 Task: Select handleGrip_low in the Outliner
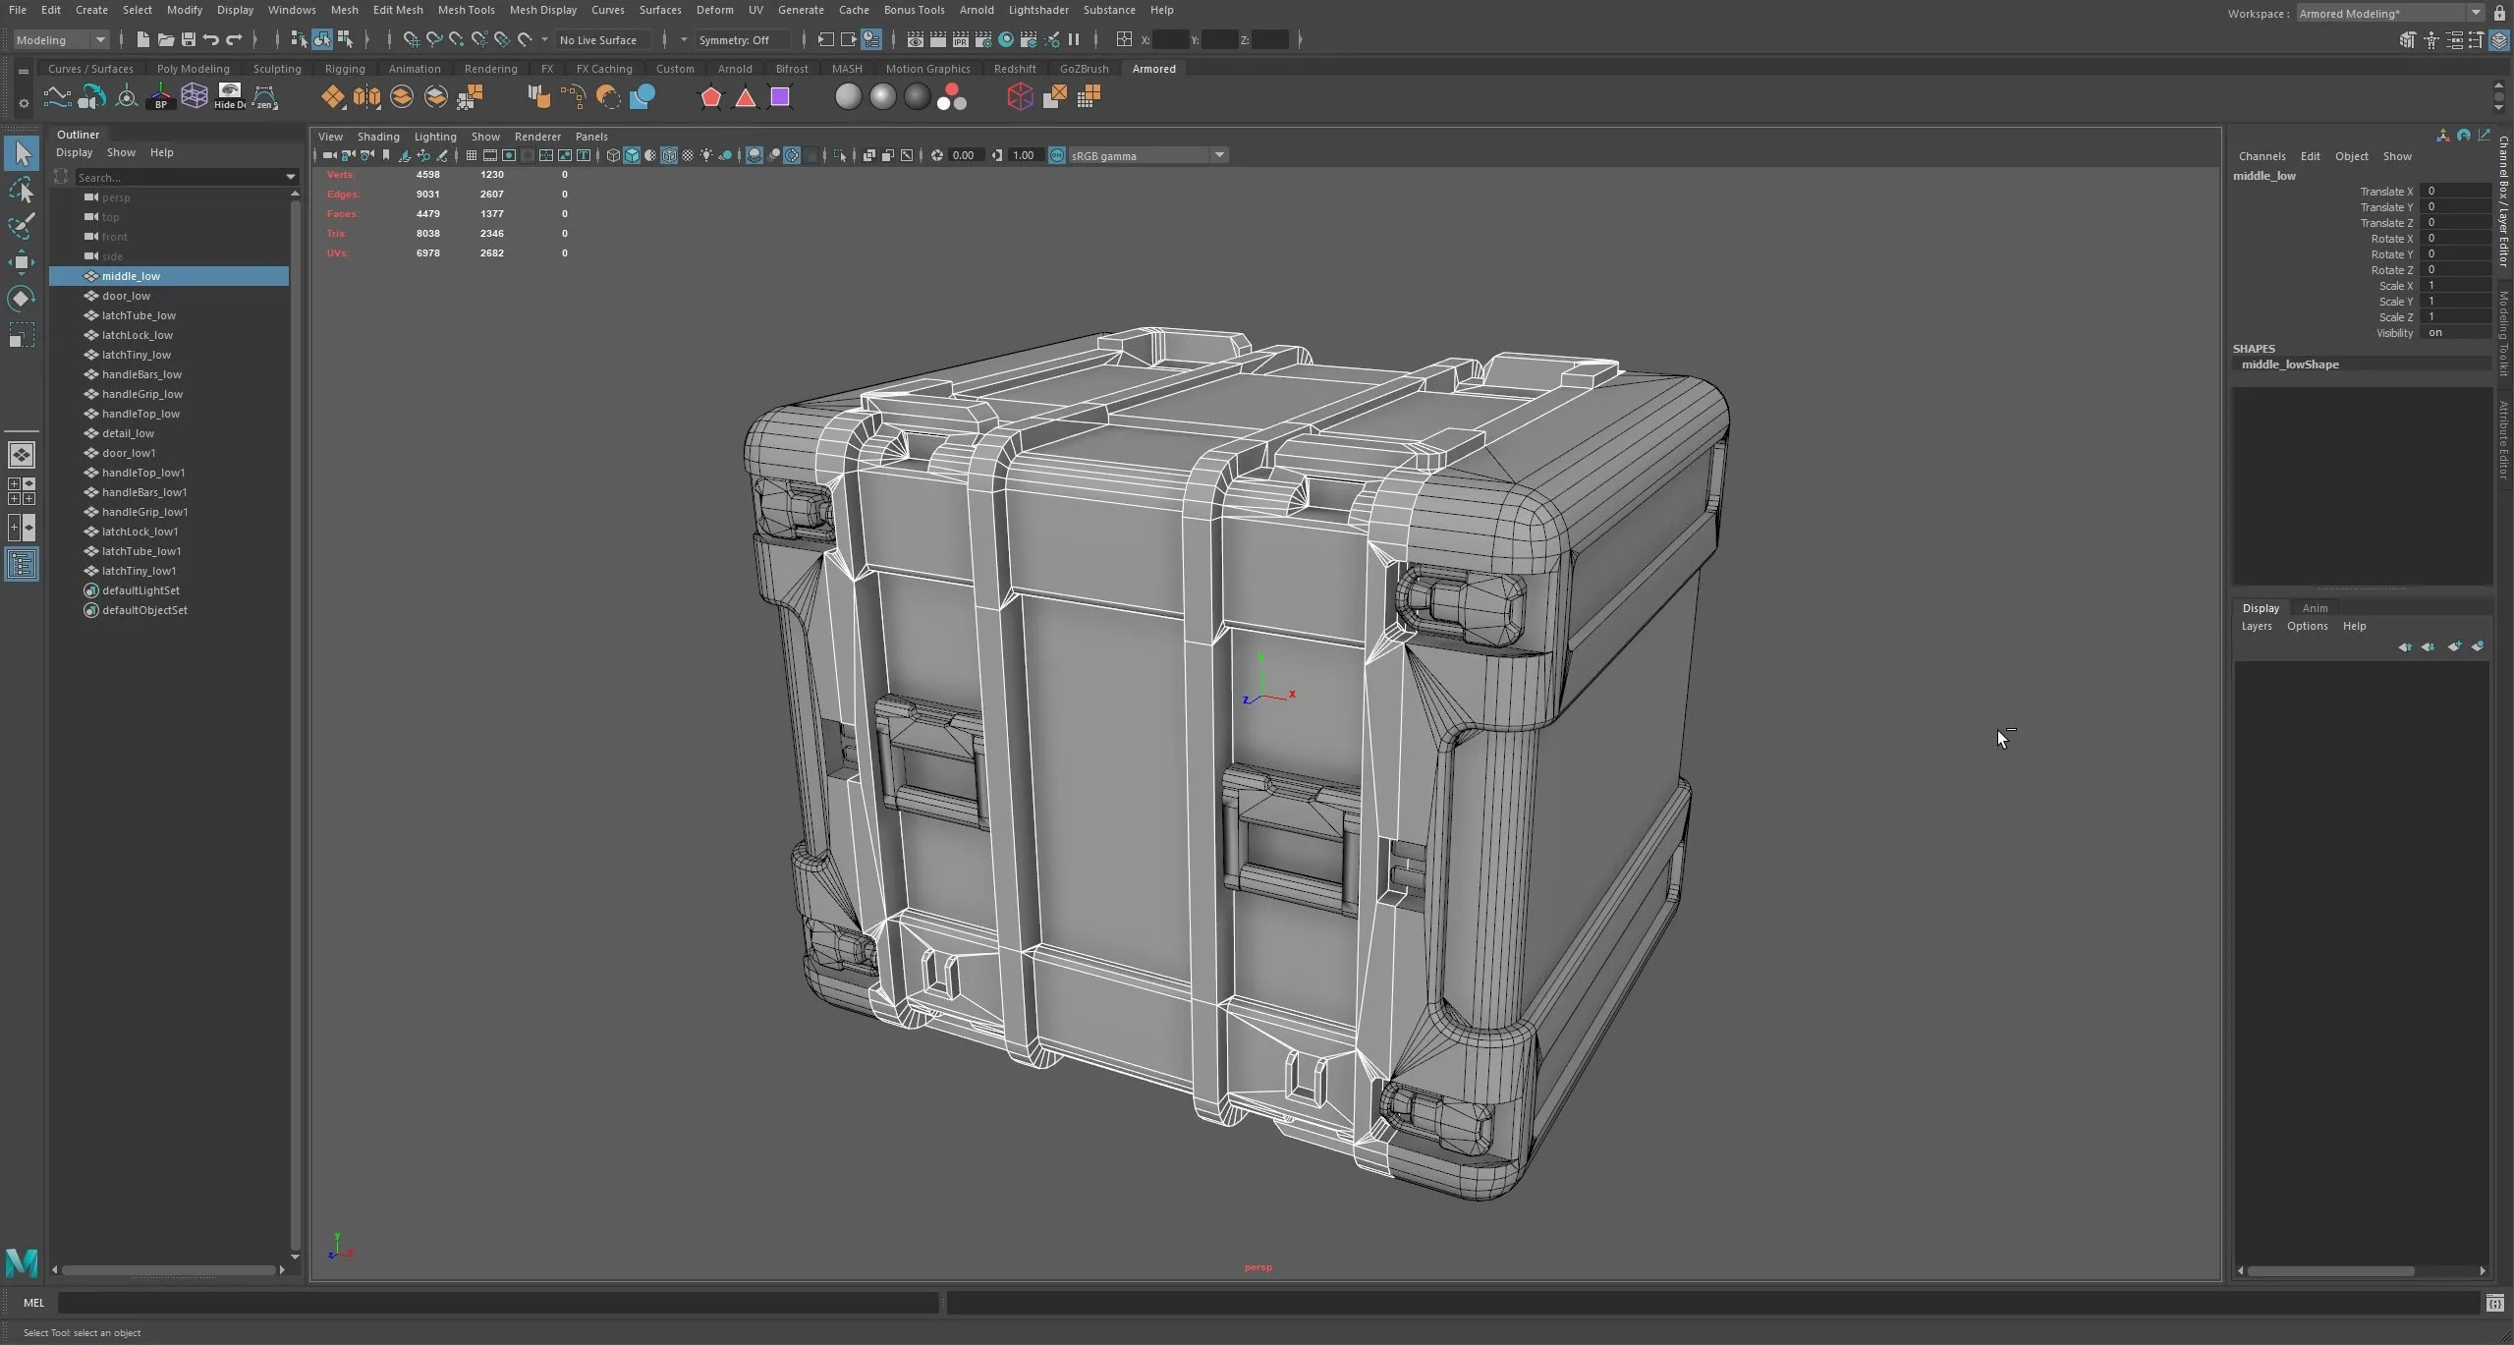[141, 394]
